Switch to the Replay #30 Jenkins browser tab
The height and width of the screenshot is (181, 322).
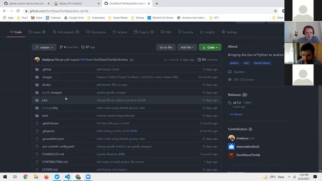[77, 4]
